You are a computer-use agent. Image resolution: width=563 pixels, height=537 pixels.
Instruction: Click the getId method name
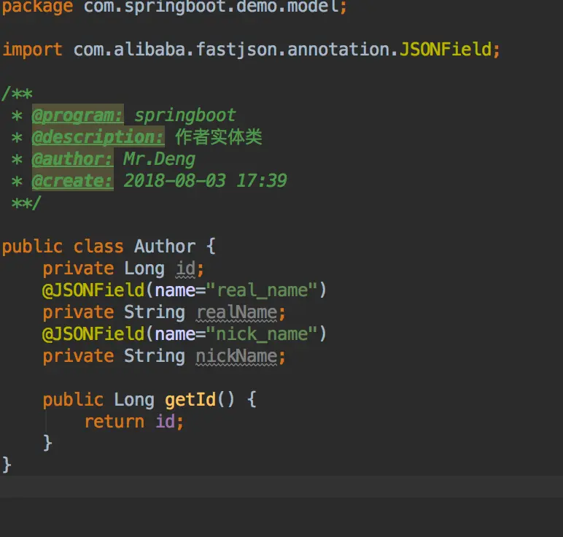point(190,400)
